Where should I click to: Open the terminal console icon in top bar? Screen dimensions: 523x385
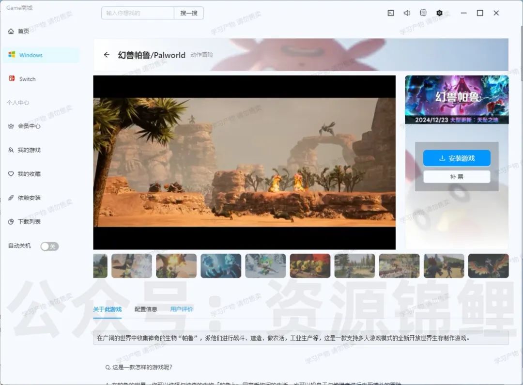[x=391, y=13]
